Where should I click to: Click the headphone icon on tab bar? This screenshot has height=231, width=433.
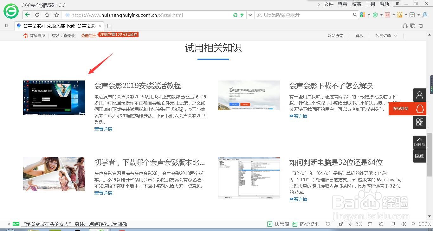405,26
